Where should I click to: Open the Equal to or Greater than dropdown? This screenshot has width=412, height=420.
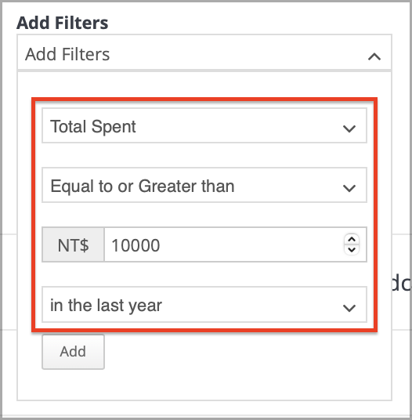point(204,185)
